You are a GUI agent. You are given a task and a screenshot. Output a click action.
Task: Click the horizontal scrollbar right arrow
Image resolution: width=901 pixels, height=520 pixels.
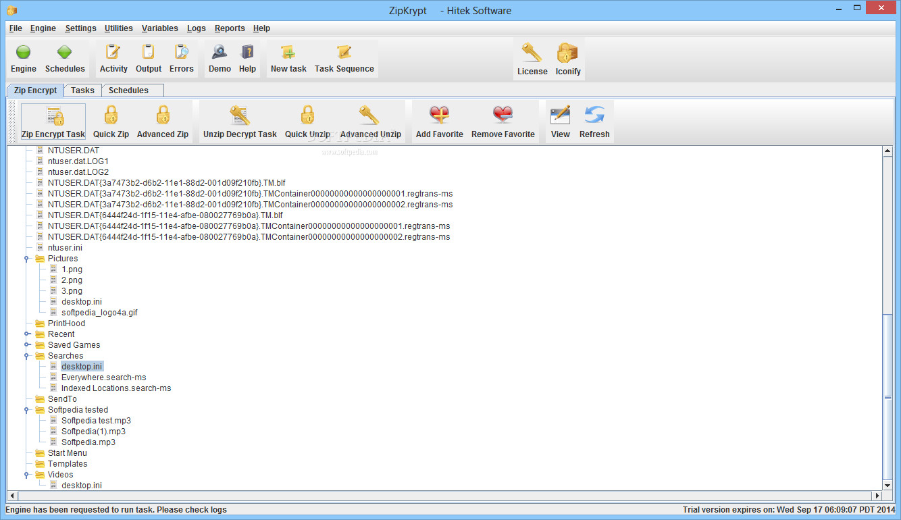pyautogui.click(x=877, y=495)
